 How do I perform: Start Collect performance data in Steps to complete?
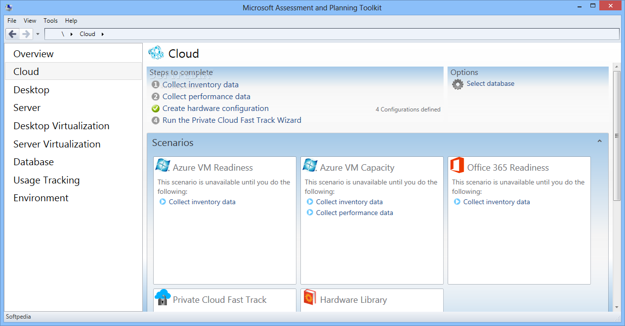click(x=207, y=97)
